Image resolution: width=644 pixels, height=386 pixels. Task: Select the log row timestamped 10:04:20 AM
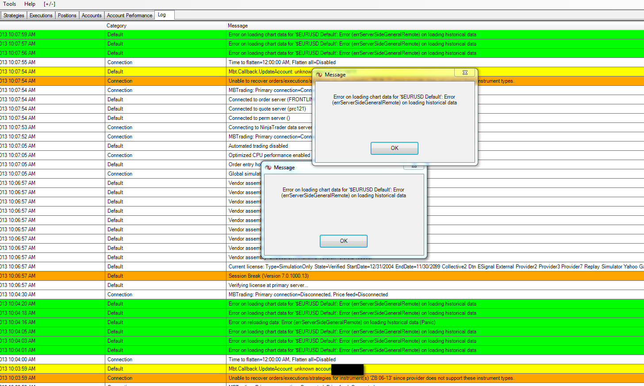coord(322,304)
